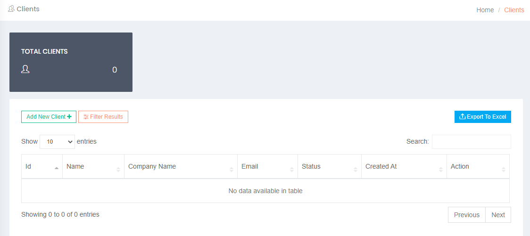Click the Email column sort arrows
530x236 pixels.
pos(292,170)
